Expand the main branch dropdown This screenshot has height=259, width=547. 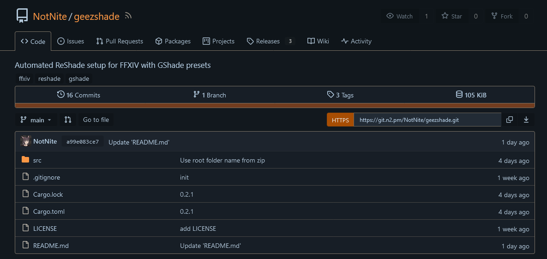(x=36, y=120)
